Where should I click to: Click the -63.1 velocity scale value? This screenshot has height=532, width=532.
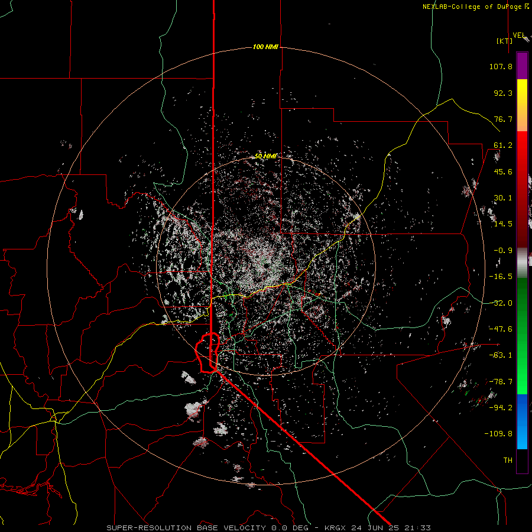[501, 355]
